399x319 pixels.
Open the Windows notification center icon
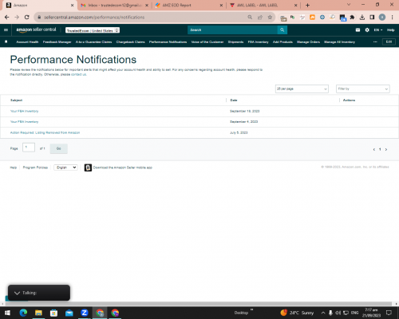[389, 313]
